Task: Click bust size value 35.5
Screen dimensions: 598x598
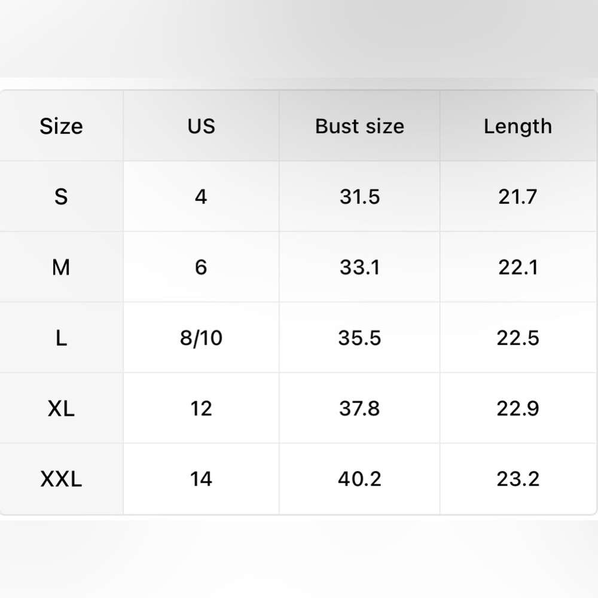Action: 359,338
